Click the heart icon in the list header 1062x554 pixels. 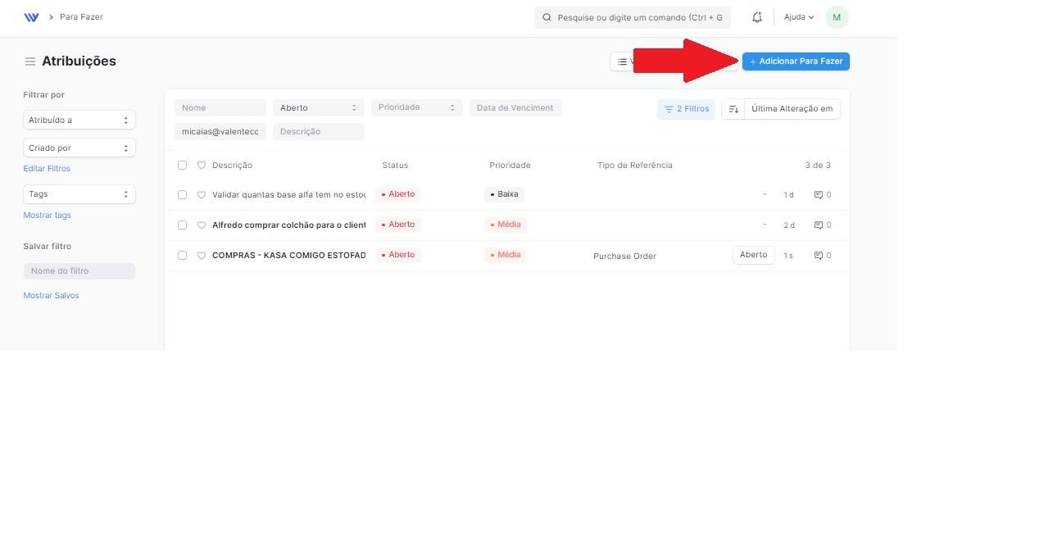pos(202,166)
